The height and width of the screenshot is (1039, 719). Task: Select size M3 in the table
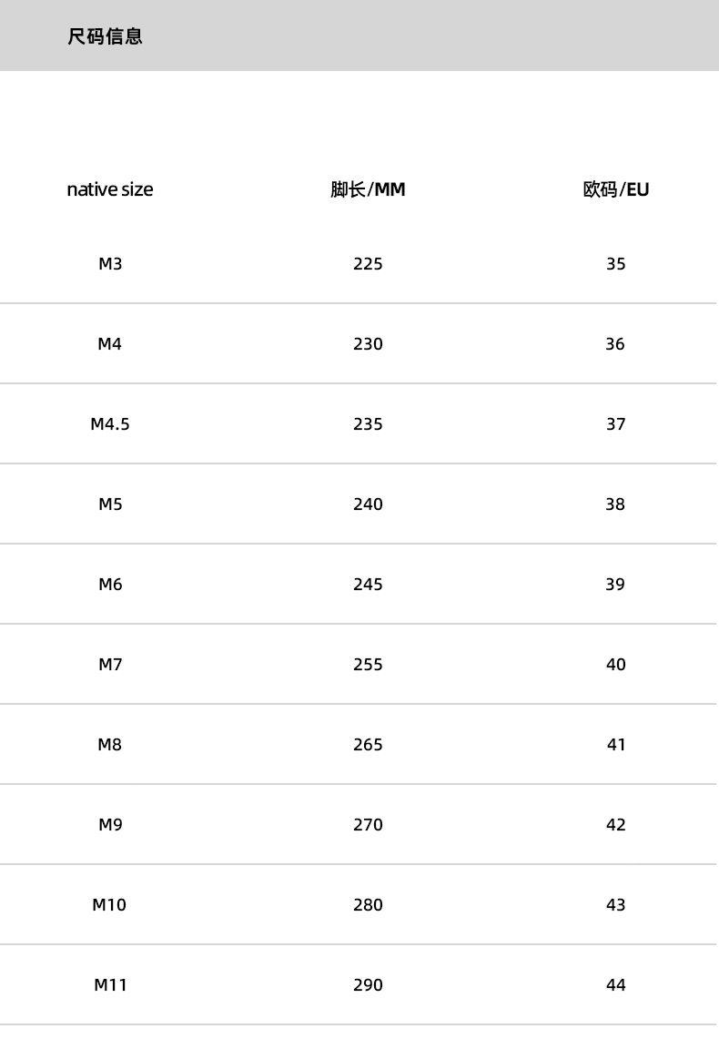click(110, 264)
